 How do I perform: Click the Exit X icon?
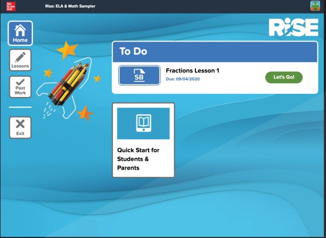click(21, 127)
